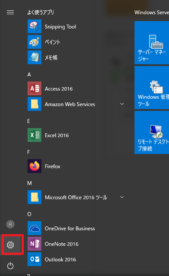Select the OneDrive for Business text label

(70, 229)
